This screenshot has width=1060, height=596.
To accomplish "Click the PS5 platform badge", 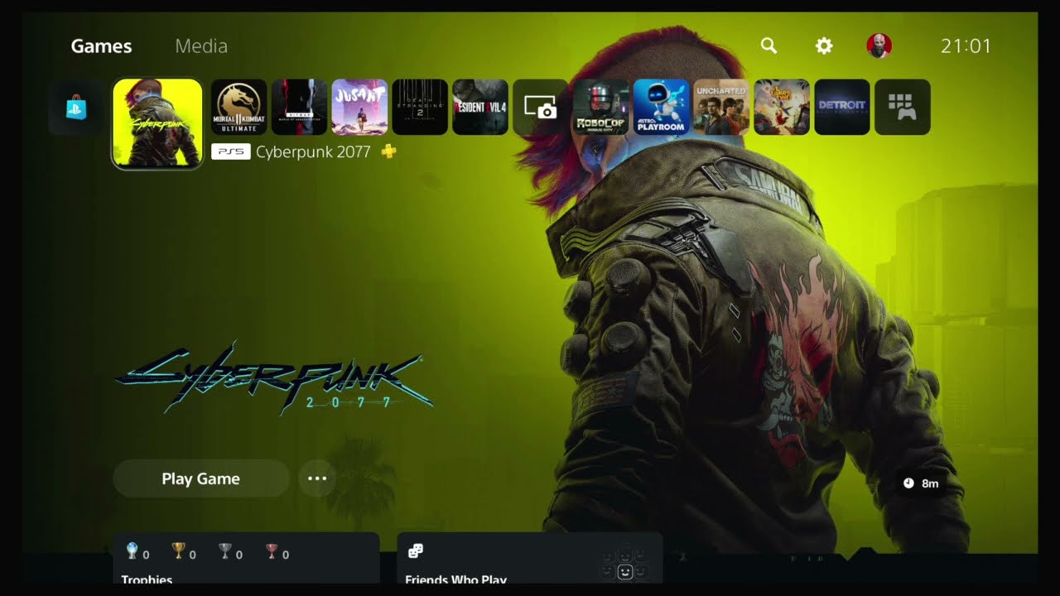I will 231,151.
